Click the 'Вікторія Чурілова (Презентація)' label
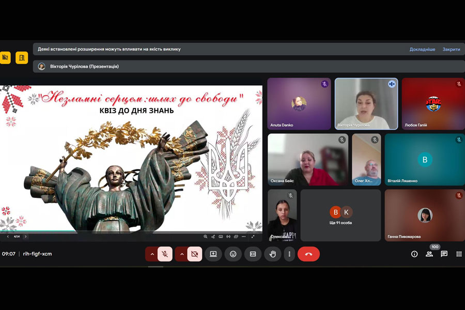 (x=85, y=67)
